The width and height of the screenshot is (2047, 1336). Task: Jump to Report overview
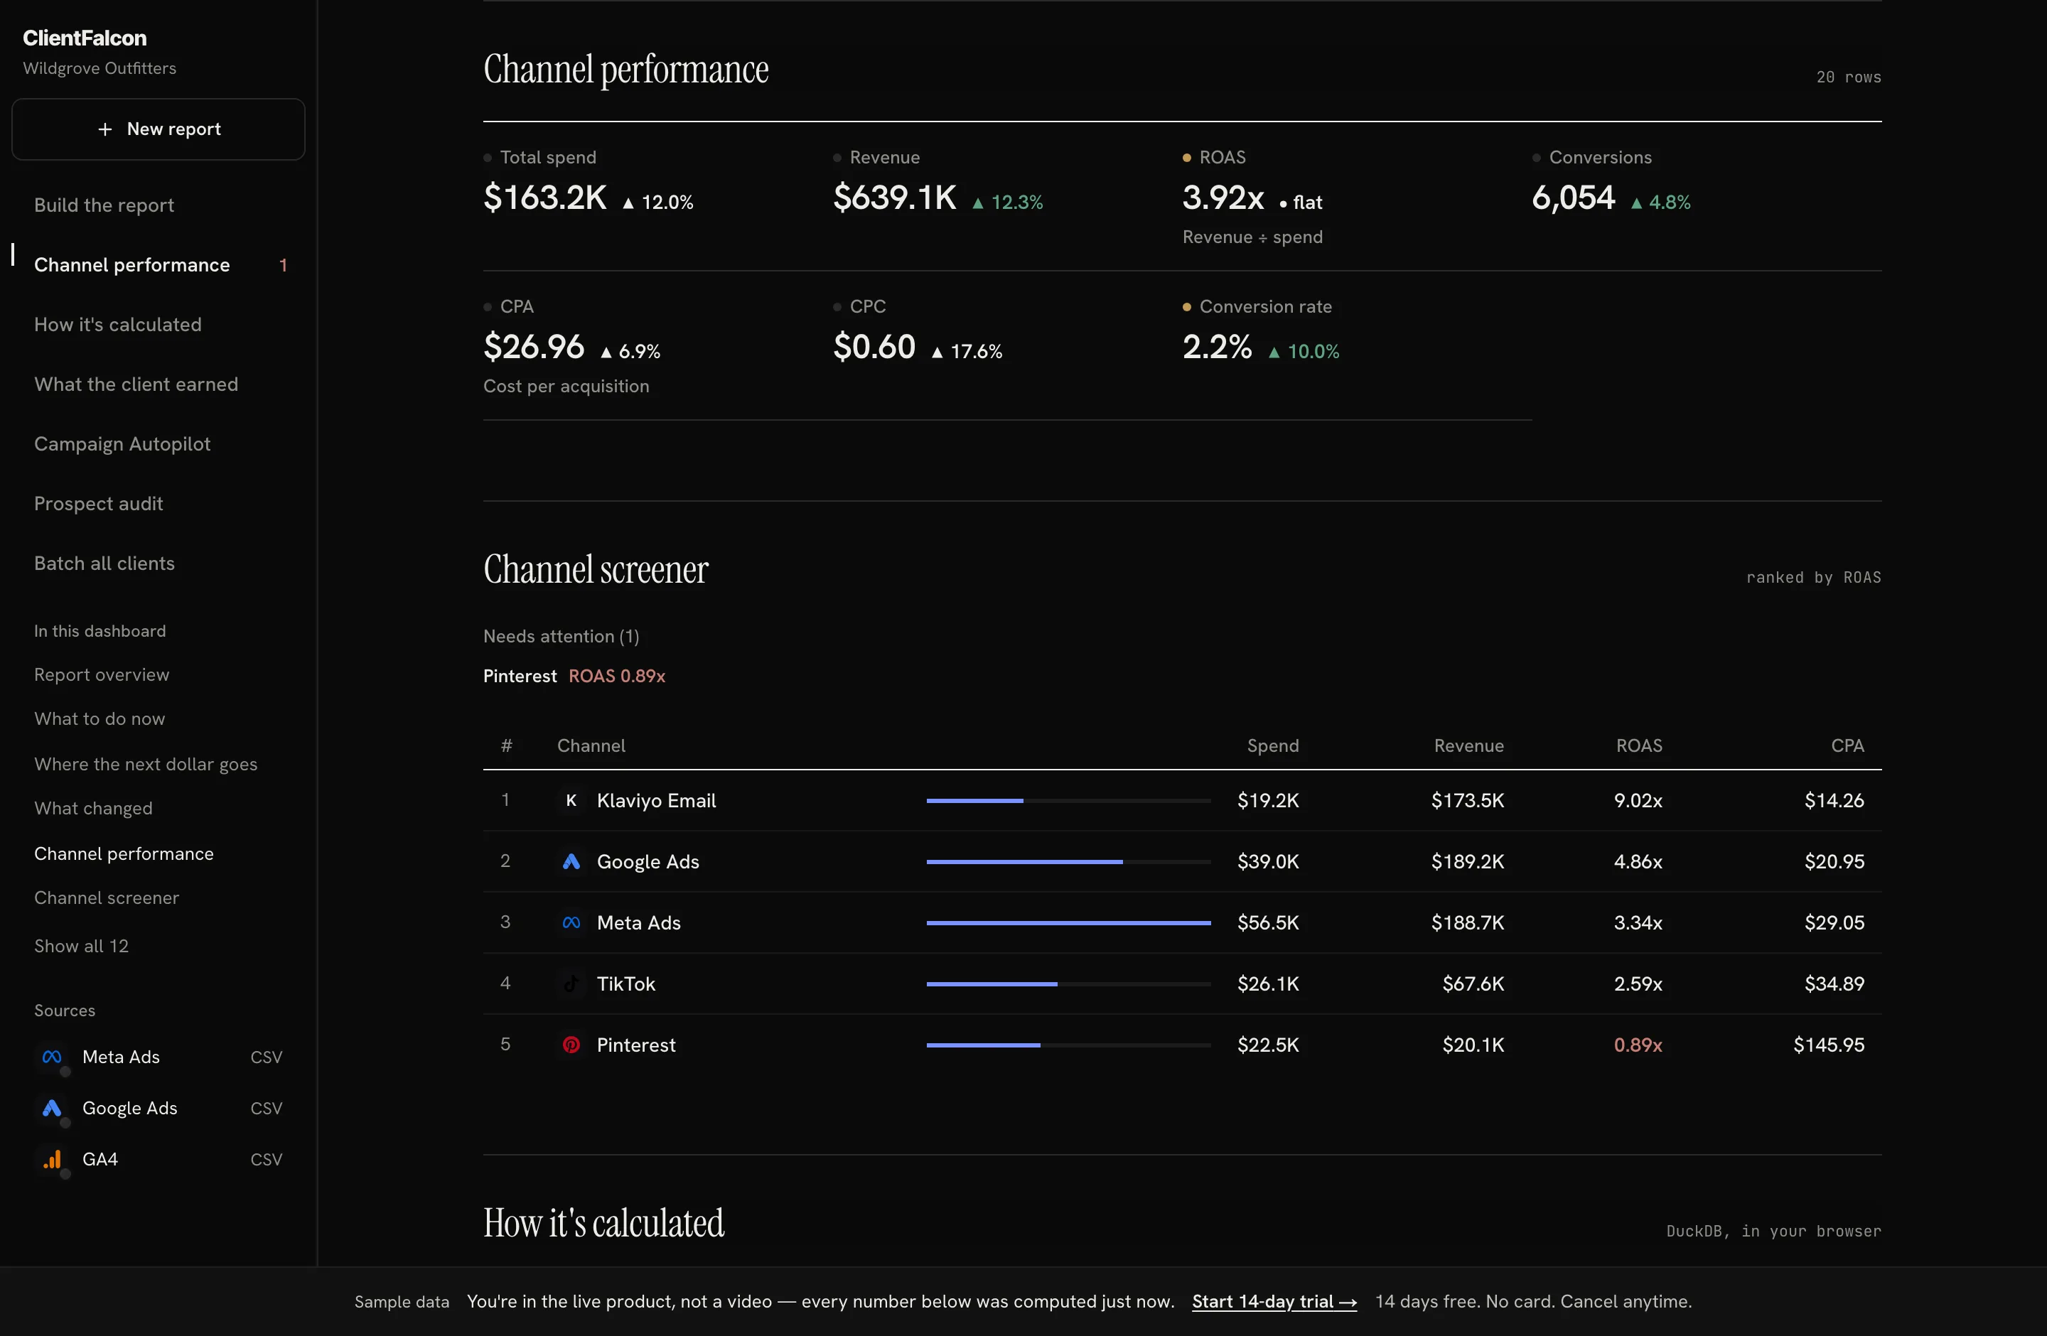102,675
